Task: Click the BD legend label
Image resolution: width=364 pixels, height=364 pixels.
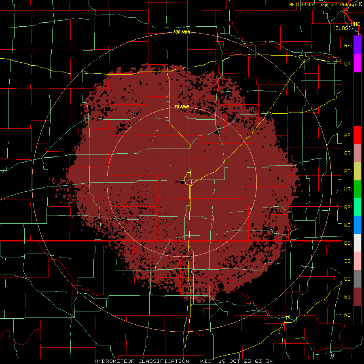Action: [x=347, y=171]
